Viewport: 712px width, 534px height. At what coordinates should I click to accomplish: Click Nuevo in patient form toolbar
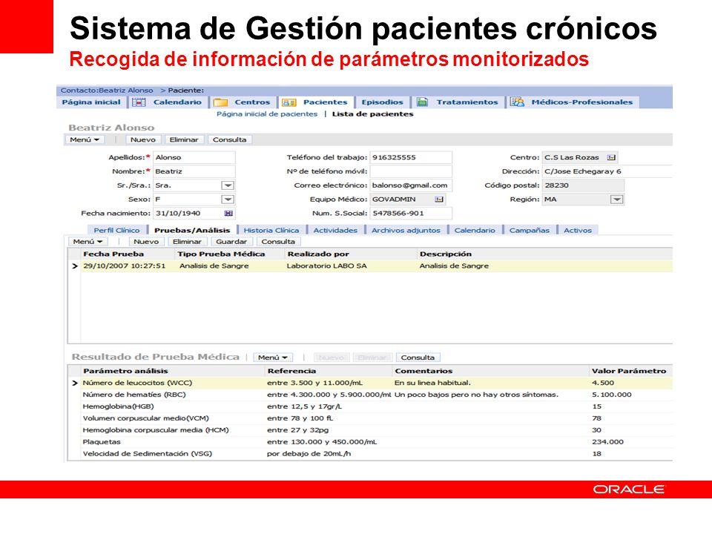pyautogui.click(x=143, y=140)
